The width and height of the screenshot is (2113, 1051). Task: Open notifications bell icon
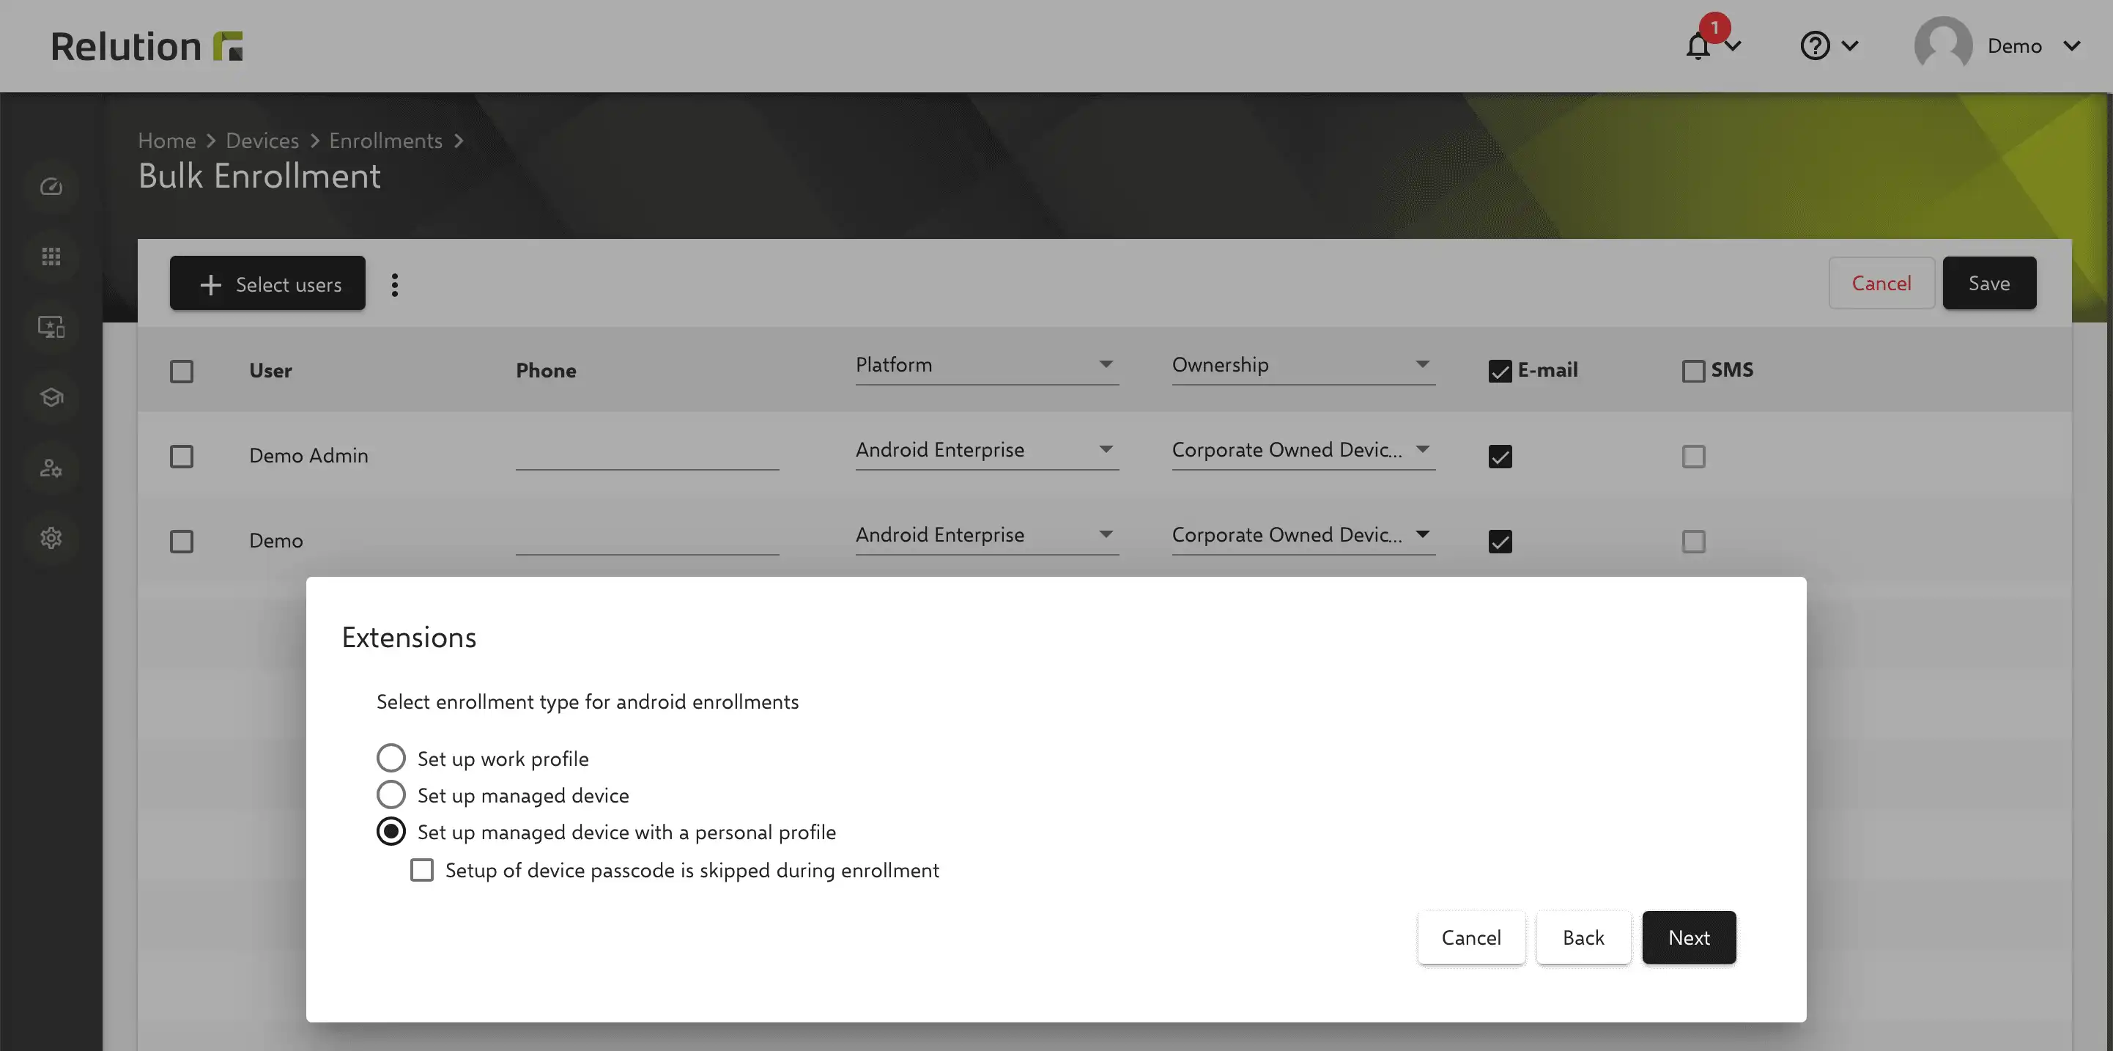(1697, 46)
